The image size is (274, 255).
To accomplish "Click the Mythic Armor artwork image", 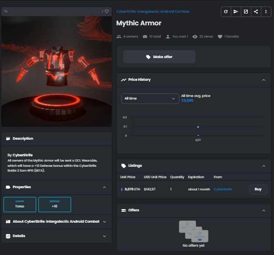I will click(x=56, y=71).
